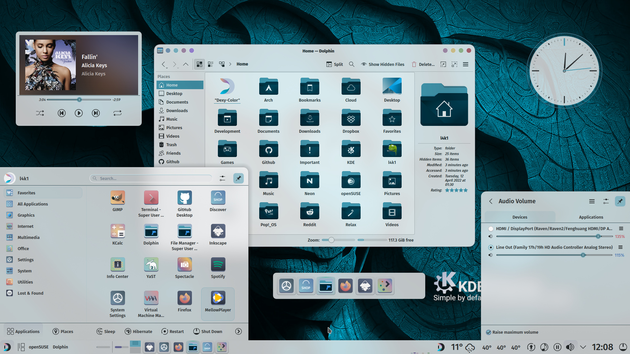This screenshot has width=630, height=354.
Task: Open Audio Volume hamburger menu
Action: click(x=592, y=201)
